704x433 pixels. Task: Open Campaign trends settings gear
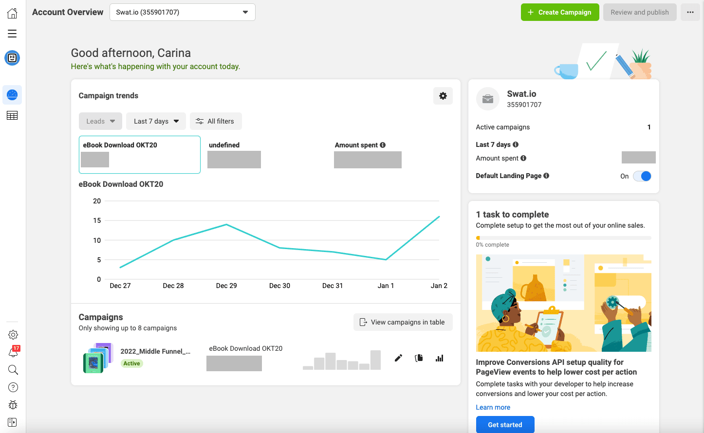[x=443, y=96]
